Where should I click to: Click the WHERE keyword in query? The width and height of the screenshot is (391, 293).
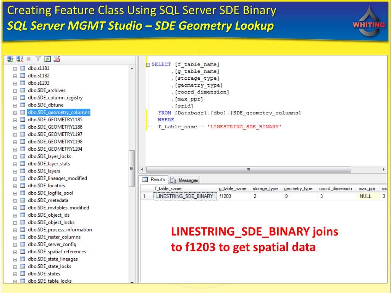pyautogui.click(x=166, y=120)
